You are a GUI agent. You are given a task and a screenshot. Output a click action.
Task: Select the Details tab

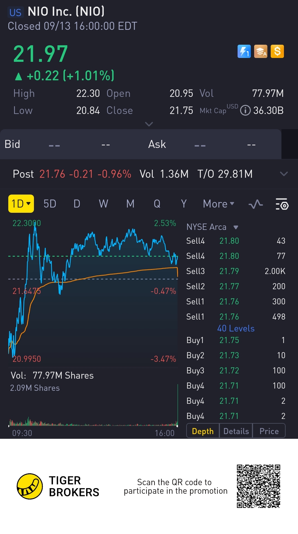(x=236, y=431)
